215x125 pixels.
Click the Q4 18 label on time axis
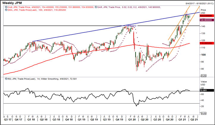(x=69, y=120)
